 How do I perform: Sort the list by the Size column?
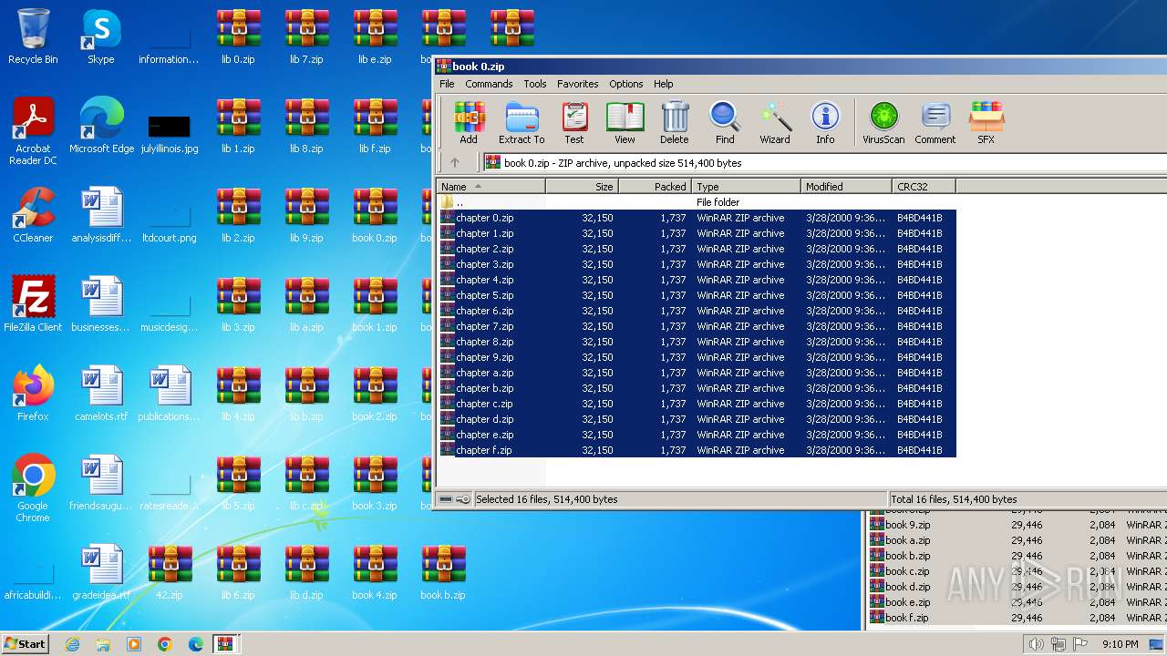pos(583,187)
